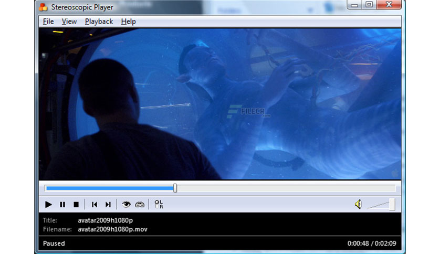
Task: Open the View menu
Action: [69, 22]
